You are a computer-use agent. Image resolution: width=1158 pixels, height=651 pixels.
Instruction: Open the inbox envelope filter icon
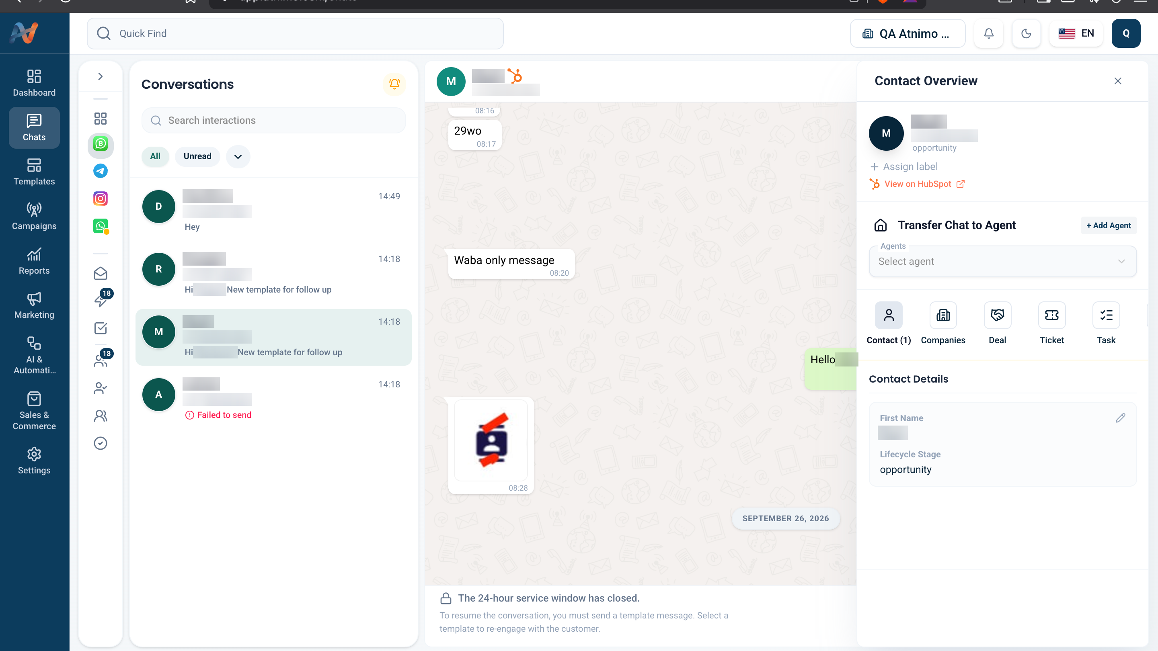click(x=100, y=273)
